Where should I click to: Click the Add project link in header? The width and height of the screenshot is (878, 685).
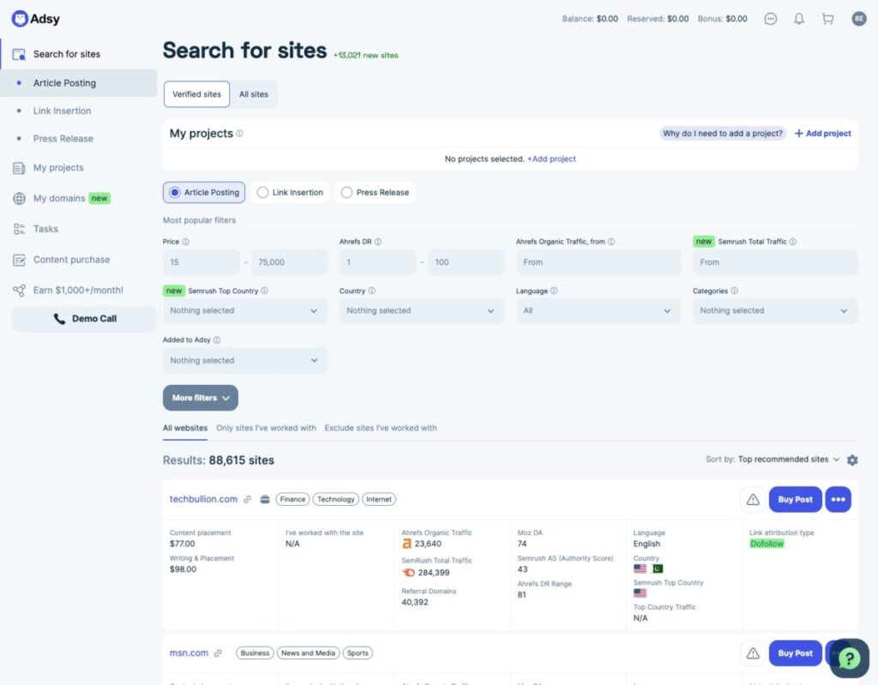tap(822, 133)
